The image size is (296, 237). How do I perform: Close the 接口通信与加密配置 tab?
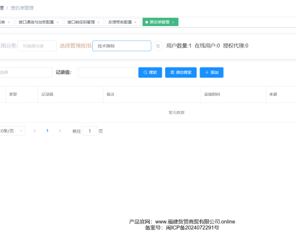(57, 23)
